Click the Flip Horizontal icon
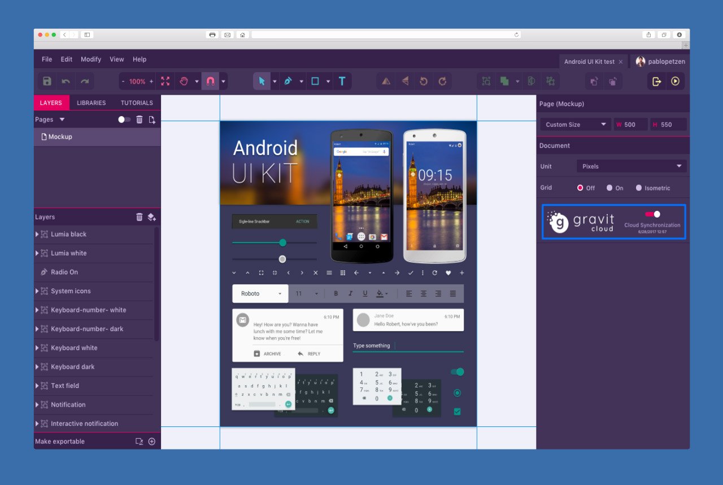Screen dimensions: 723x485 tap(385, 81)
